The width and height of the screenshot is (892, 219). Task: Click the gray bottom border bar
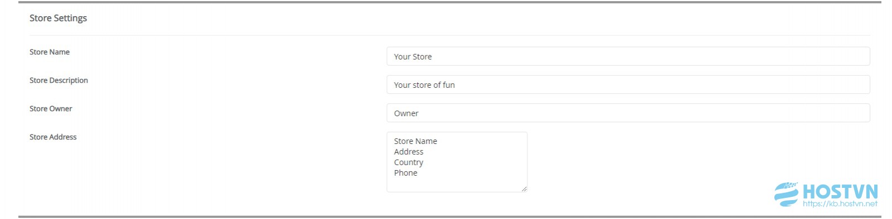tap(449, 216)
